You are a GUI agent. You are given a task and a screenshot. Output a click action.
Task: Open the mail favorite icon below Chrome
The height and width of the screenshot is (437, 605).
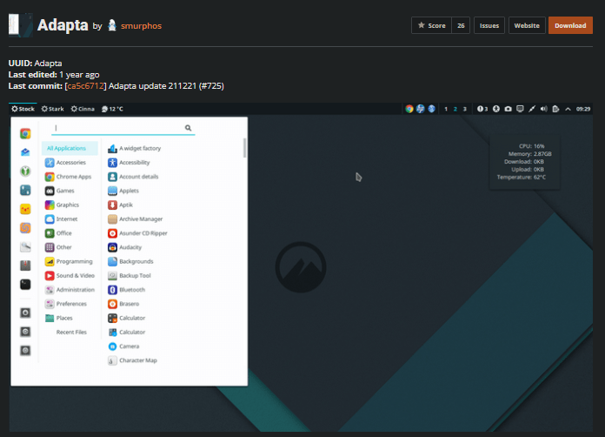(x=25, y=152)
